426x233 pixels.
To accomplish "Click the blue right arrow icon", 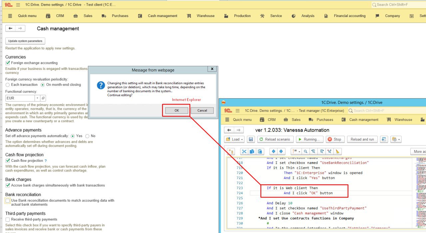I will [281, 151].
